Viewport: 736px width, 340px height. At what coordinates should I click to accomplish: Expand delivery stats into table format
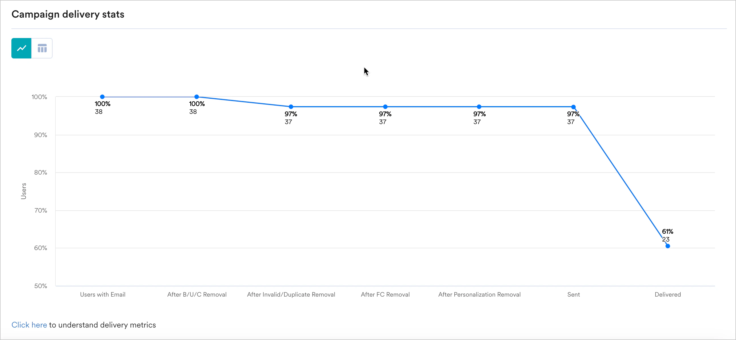coord(42,48)
